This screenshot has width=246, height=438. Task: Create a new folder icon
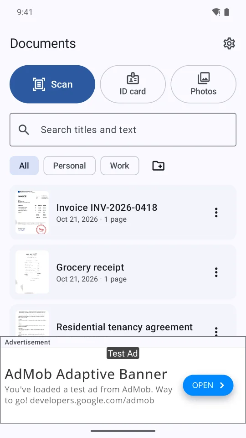click(x=159, y=166)
